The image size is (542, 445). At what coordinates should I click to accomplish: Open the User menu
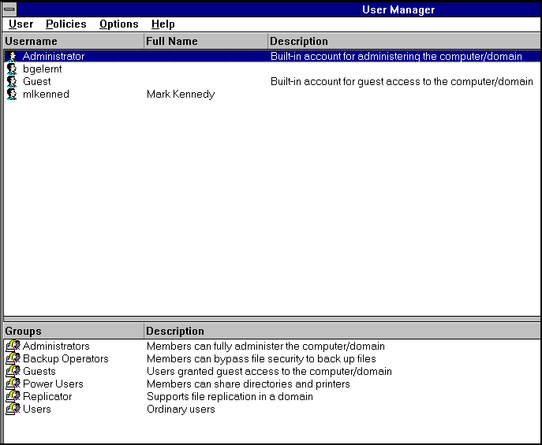coord(21,24)
